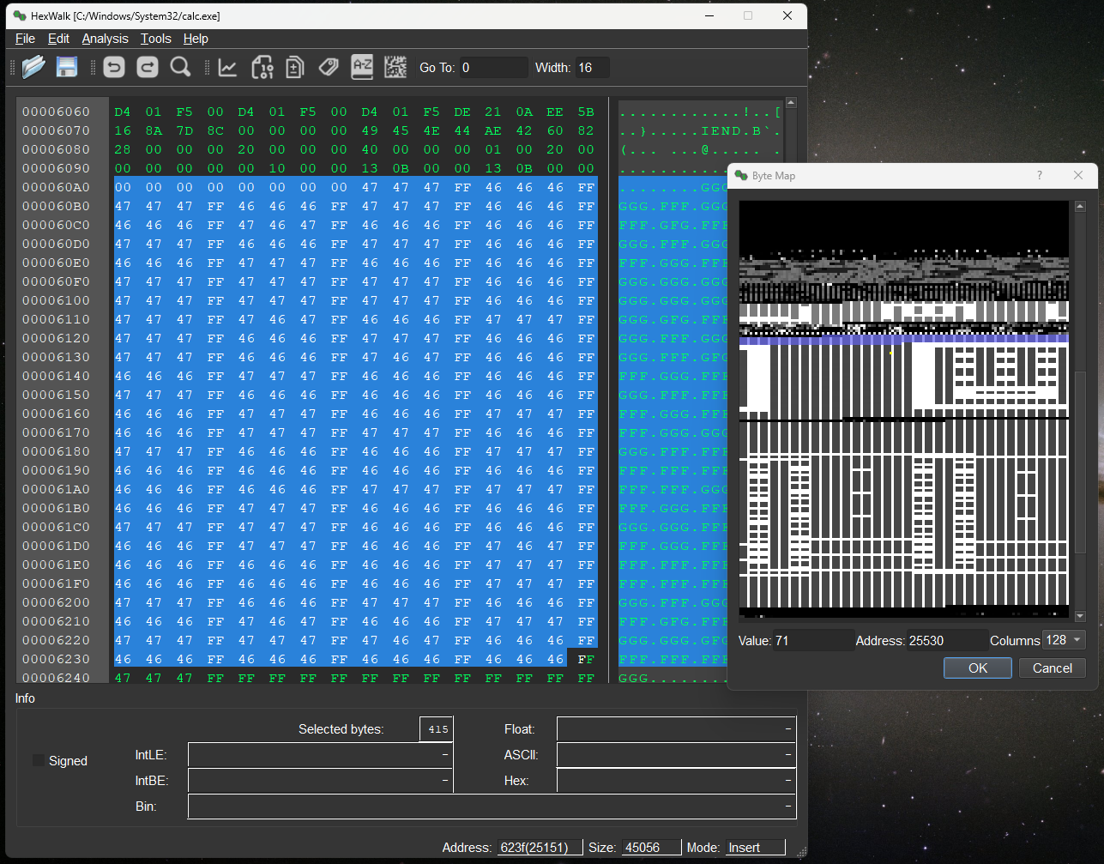
Task: Enable the Signed interpretation checkbox
Action: [x=37, y=760]
